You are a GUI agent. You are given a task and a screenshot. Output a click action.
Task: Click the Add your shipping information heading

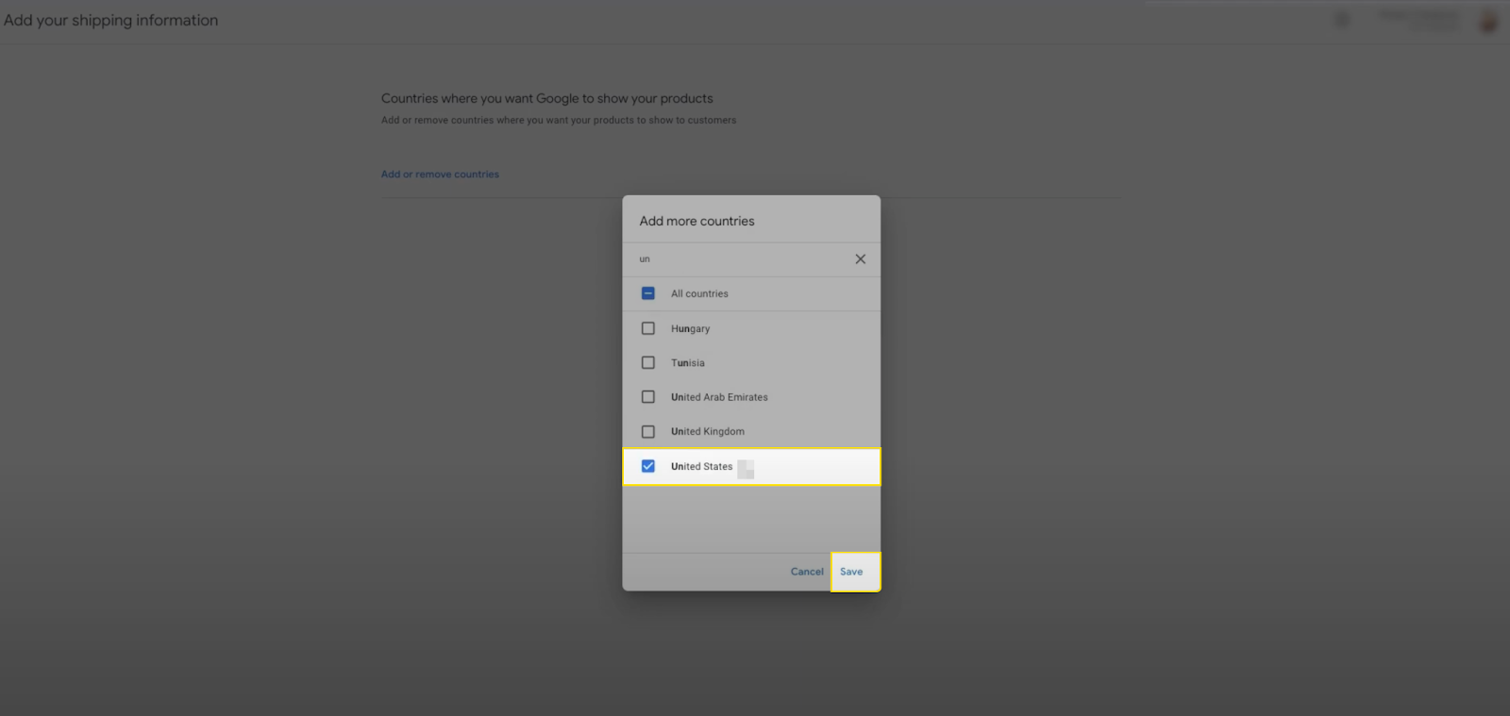point(111,21)
